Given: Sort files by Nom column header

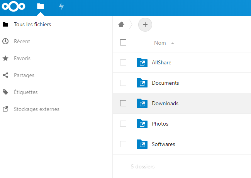Looking at the screenshot, I should (x=160, y=43).
